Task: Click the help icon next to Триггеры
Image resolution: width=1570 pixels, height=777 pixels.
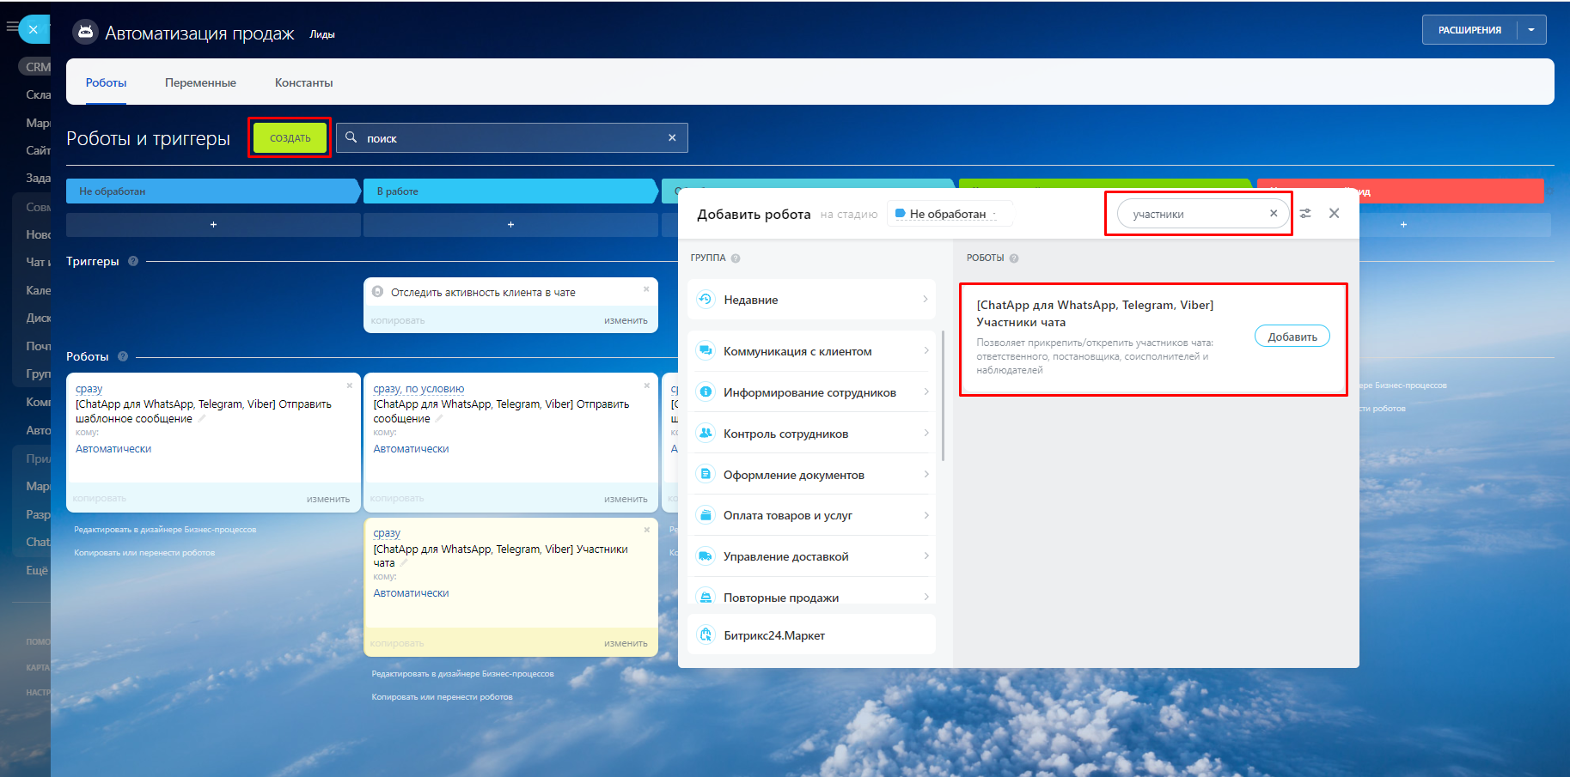Action: point(133,262)
